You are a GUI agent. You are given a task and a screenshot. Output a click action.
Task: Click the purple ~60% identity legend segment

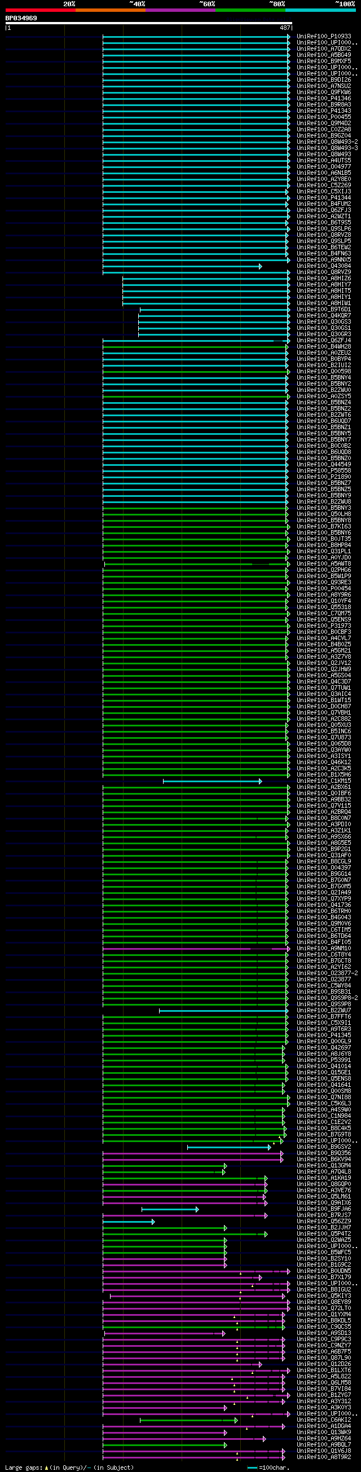180,10
